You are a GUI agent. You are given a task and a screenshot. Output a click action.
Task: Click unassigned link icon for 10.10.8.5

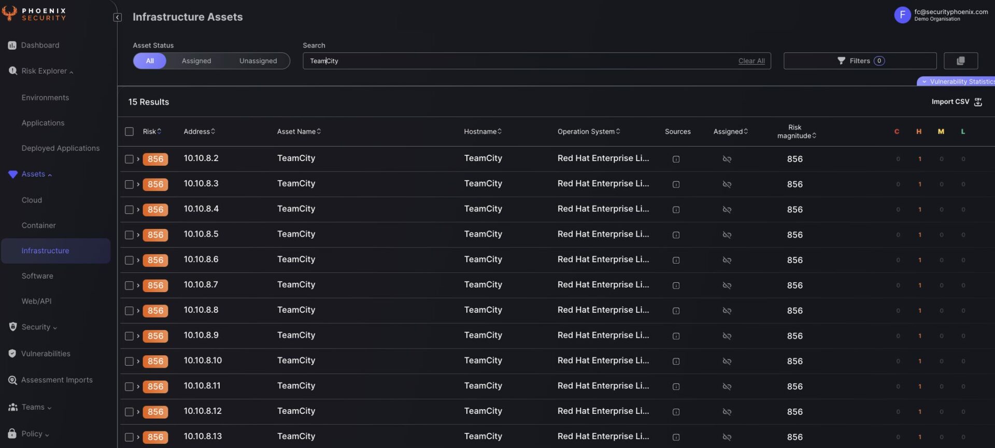pyautogui.click(x=727, y=235)
